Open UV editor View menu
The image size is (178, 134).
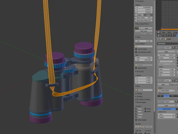164,32
